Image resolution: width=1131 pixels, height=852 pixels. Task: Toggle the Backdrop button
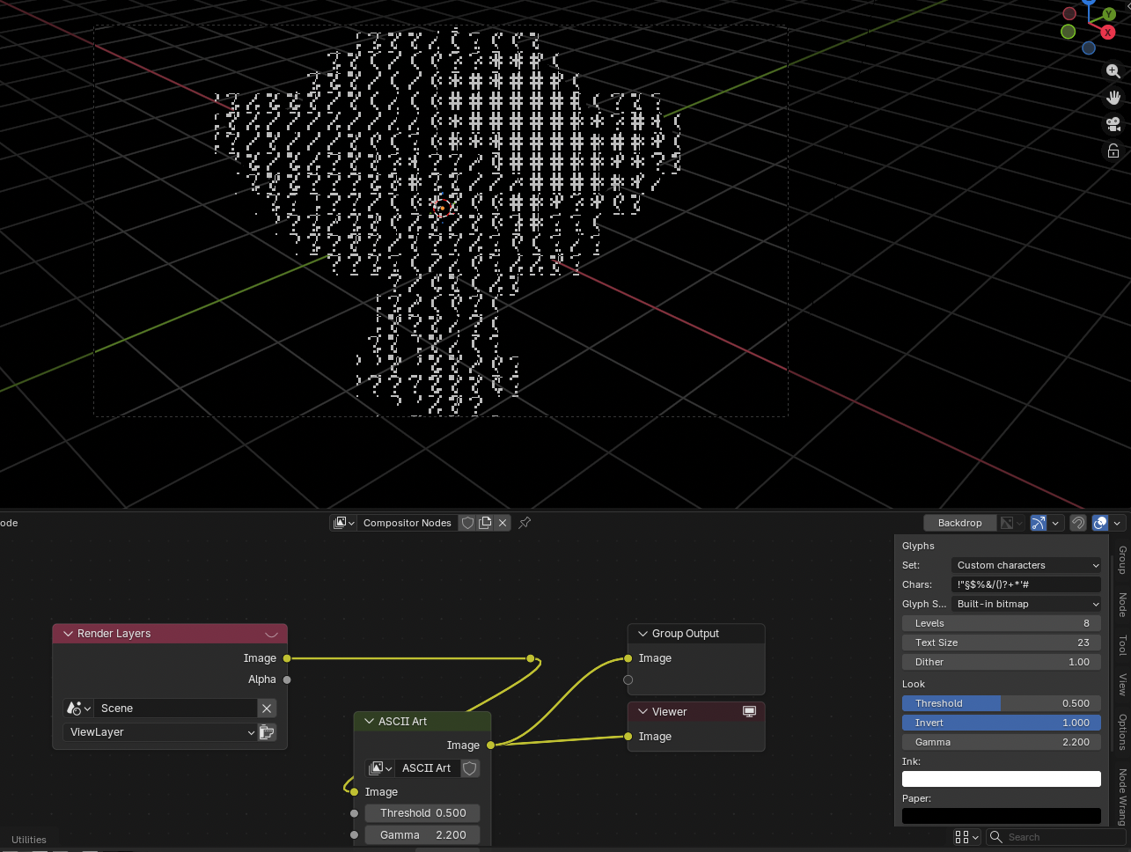pos(959,523)
